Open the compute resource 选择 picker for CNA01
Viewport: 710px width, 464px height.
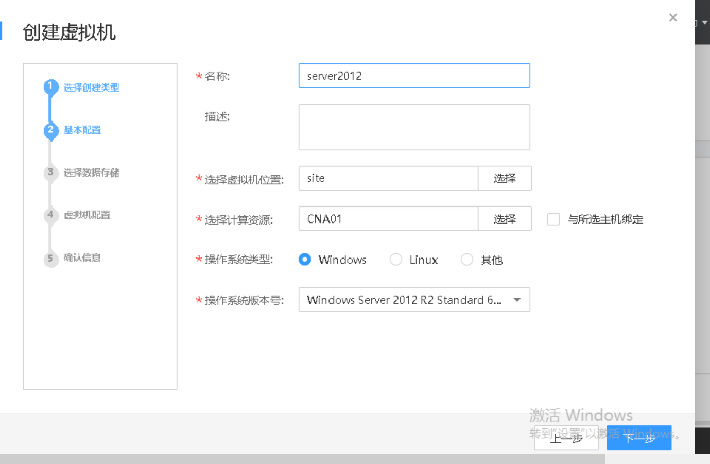coord(505,218)
